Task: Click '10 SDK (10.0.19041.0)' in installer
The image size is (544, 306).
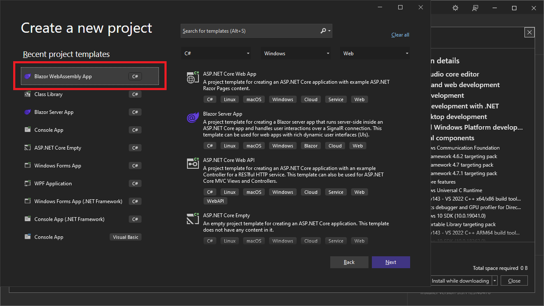Action: point(461,216)
